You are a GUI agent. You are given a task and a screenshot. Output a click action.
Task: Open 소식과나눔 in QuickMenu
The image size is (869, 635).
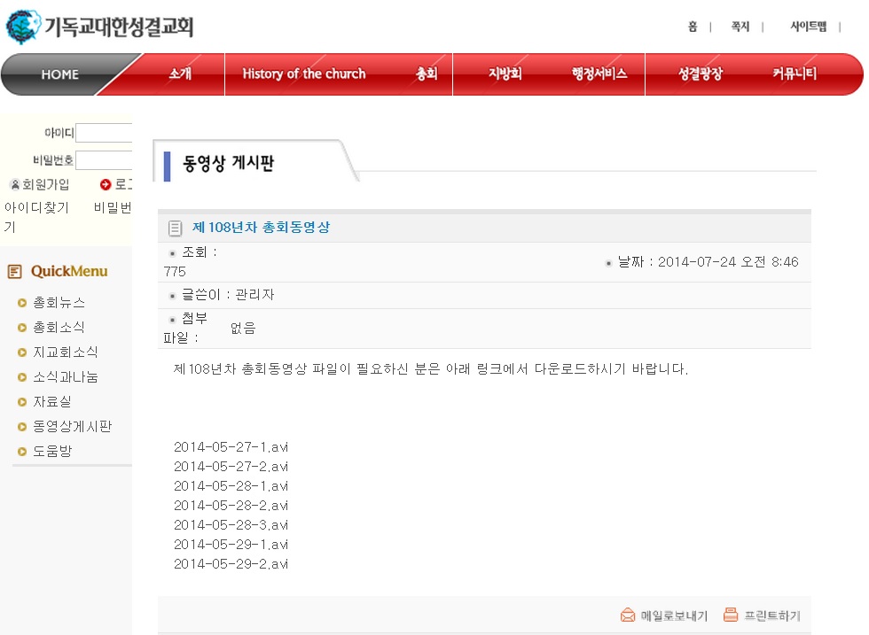point(66,377)
